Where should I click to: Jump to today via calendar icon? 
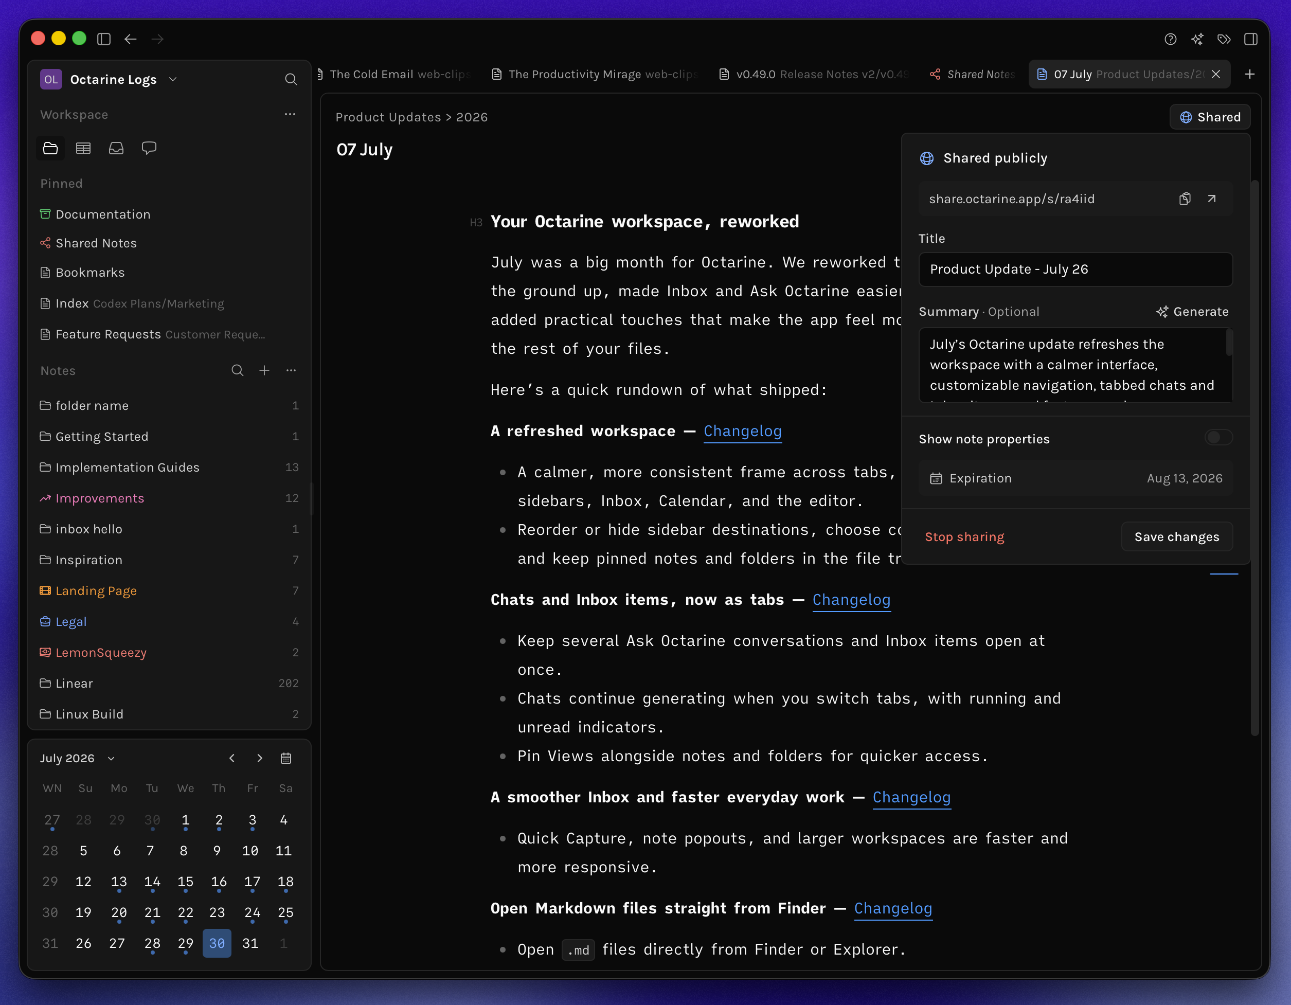click(x=286, y=759)
